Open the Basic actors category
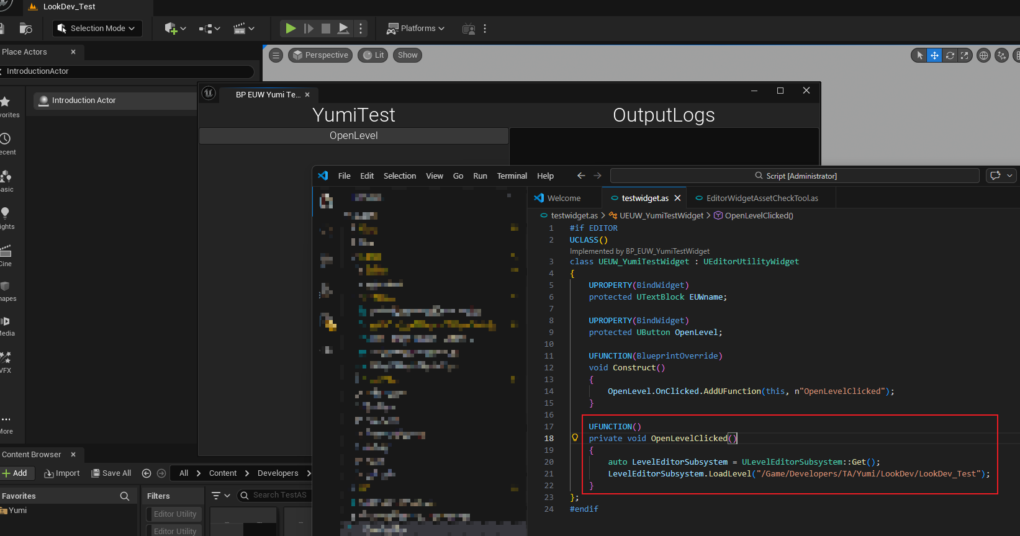 (x=6, y=181)
